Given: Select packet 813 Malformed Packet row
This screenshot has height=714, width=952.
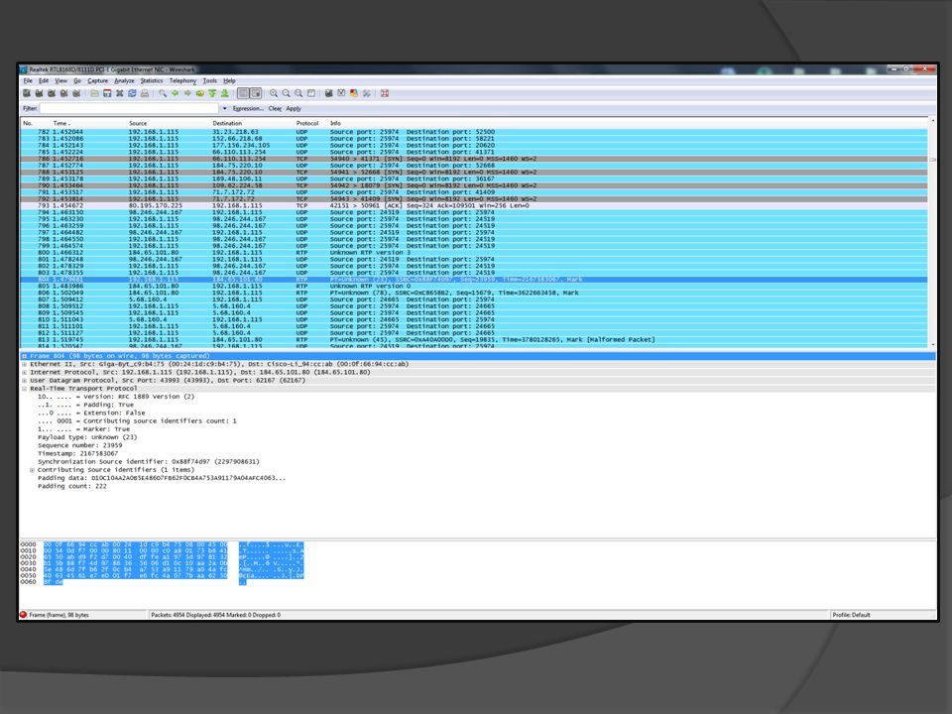Looking at the screenshot, I should [474, 340].
